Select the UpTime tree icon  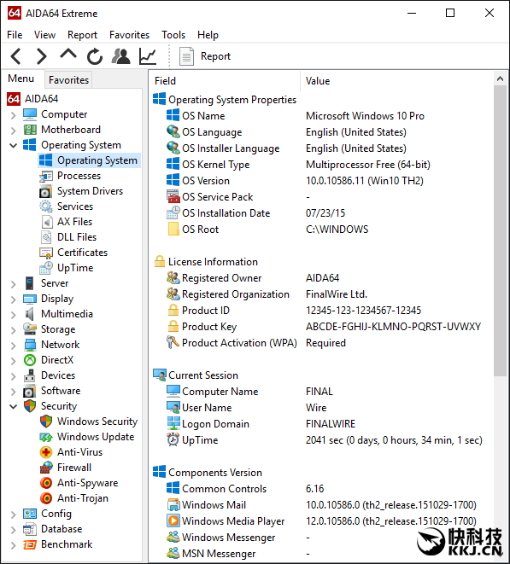46,268
